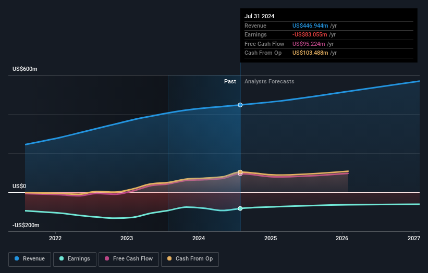The image size is (428, 273).
Task: Click the US$446.944m revenue value
Action: [310, 26]
